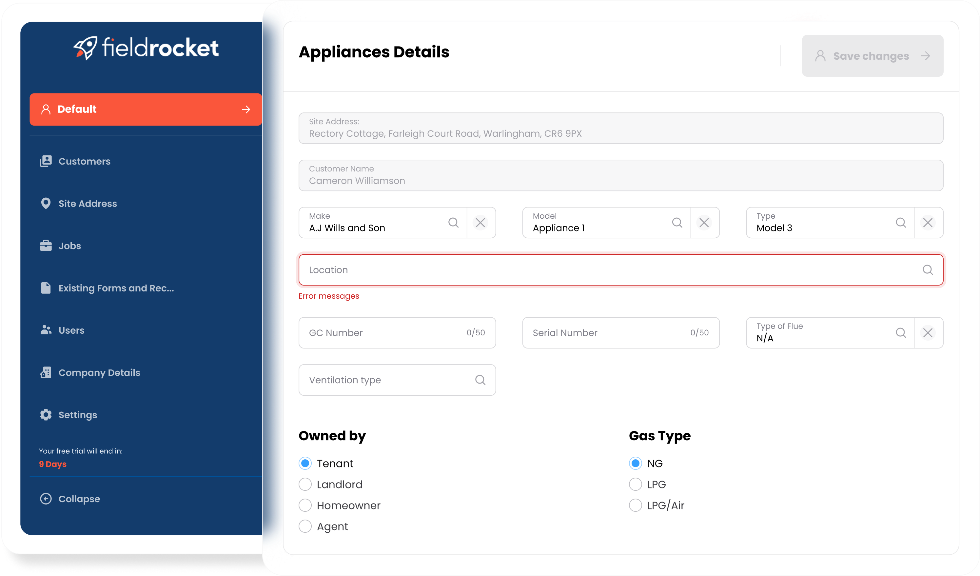Click the Users icon in the navigation
980x576 pixels.
(x=46, y=330)
